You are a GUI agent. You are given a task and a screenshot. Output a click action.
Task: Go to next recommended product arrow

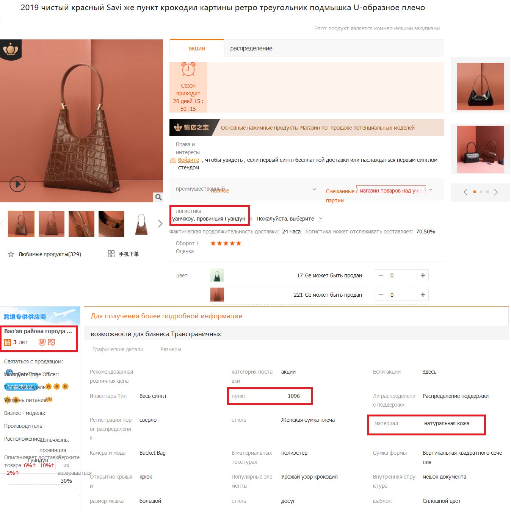pos(495,192)
